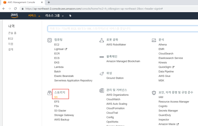This screenshot has width=198, height=126.
Task: Click the 로봇 공학 robot icon
Action: (x=102, y=40)
